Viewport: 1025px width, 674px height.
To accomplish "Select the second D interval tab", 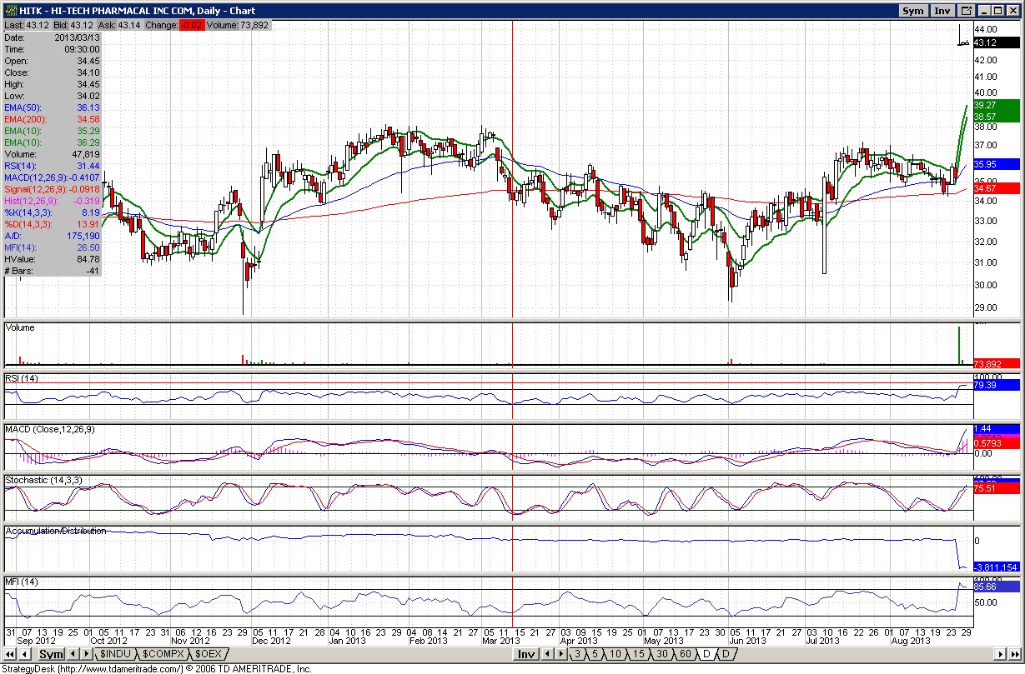I will pyautogui.click(x=726, y=654).
